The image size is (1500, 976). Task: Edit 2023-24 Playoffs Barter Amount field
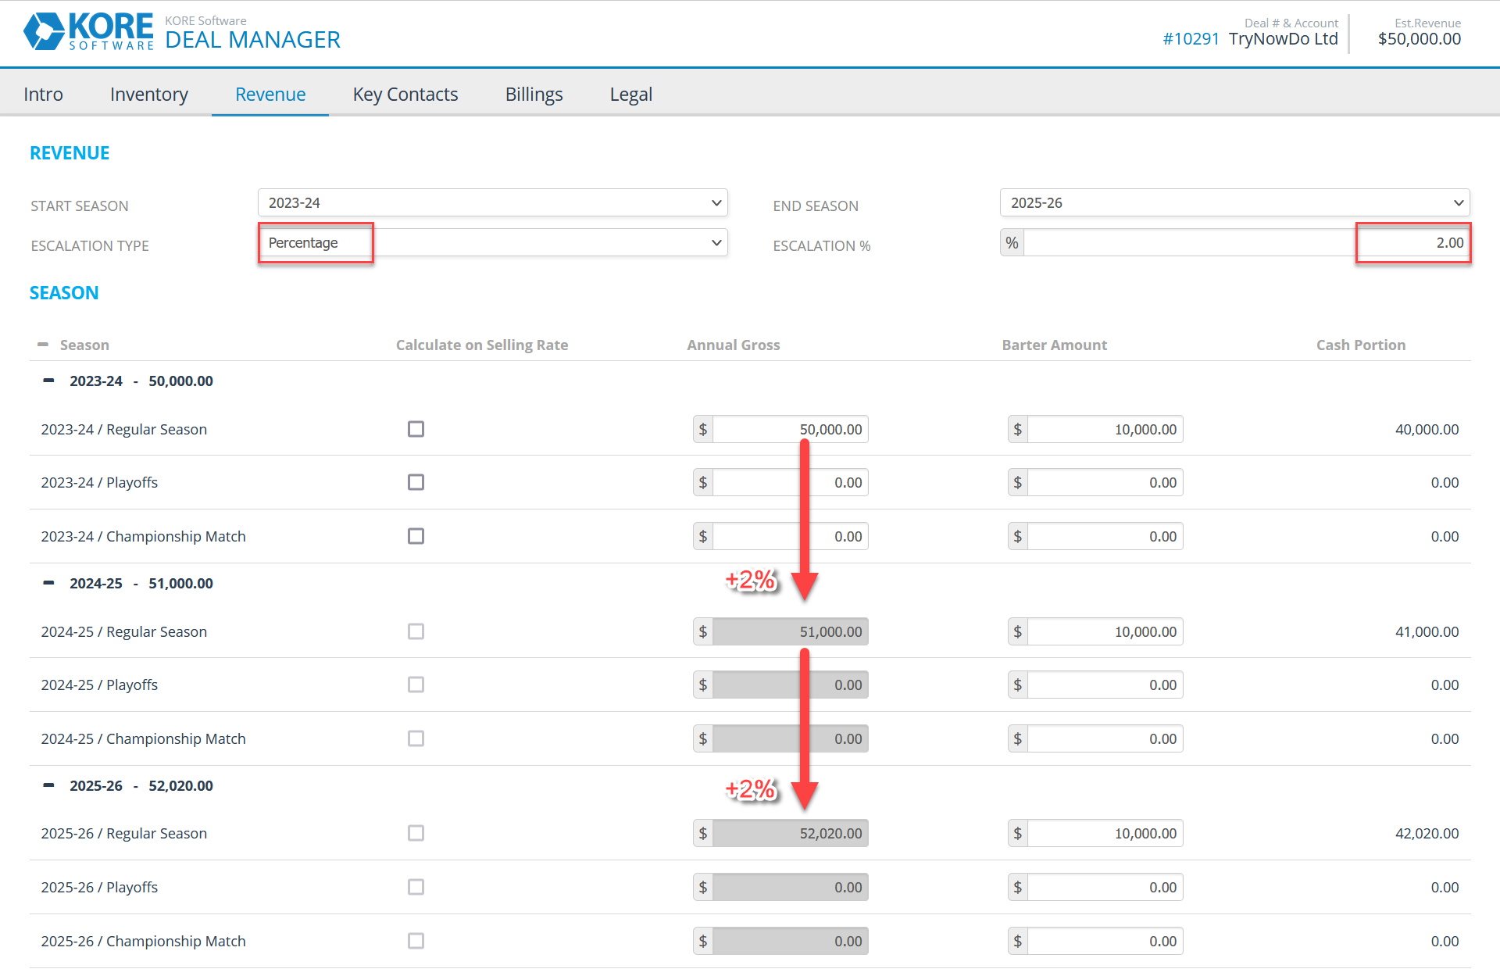pyautogui.click(x=1105, y=482)
